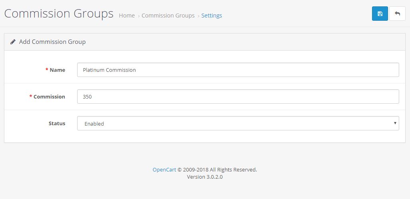
Task: Click the Commission Groups page title
Action: [x=59, y=13]
